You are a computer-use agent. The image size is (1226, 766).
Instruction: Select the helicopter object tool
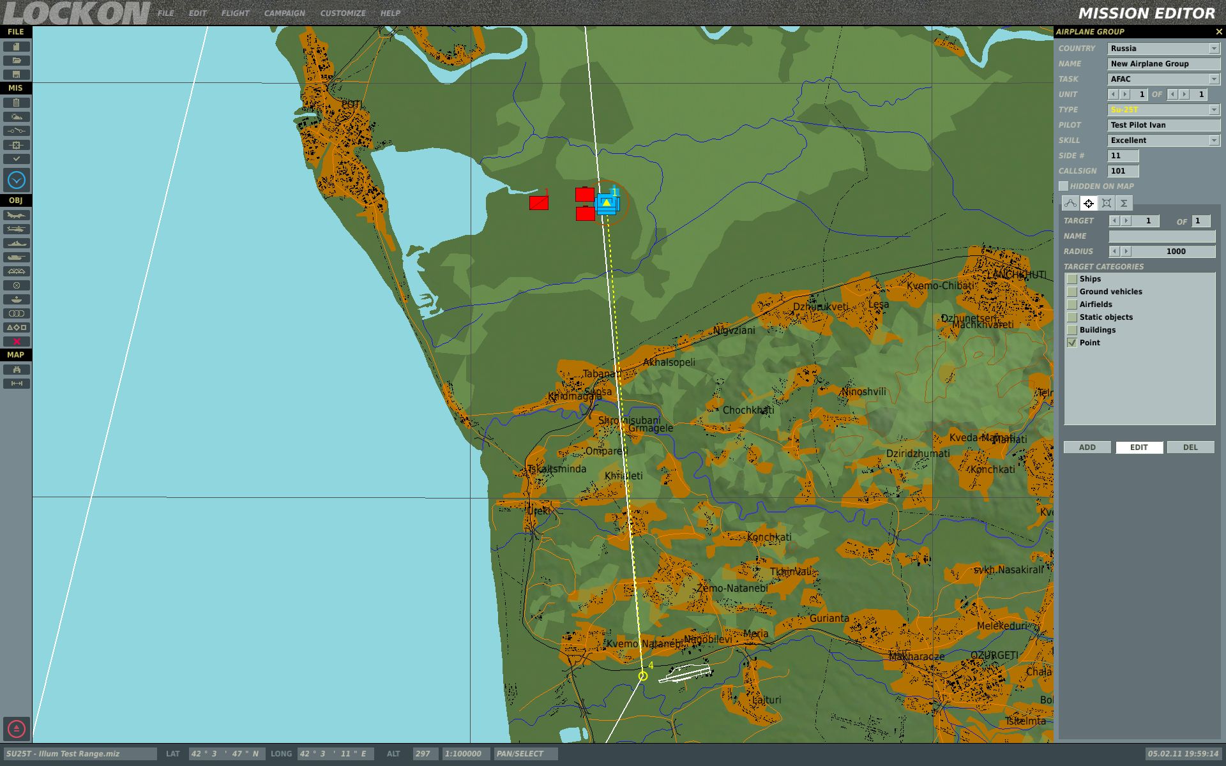pyautogui.click(x=17, y=229)
